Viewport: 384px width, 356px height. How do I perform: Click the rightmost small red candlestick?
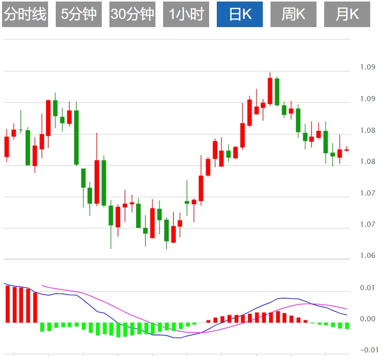[x=347, y=150]
